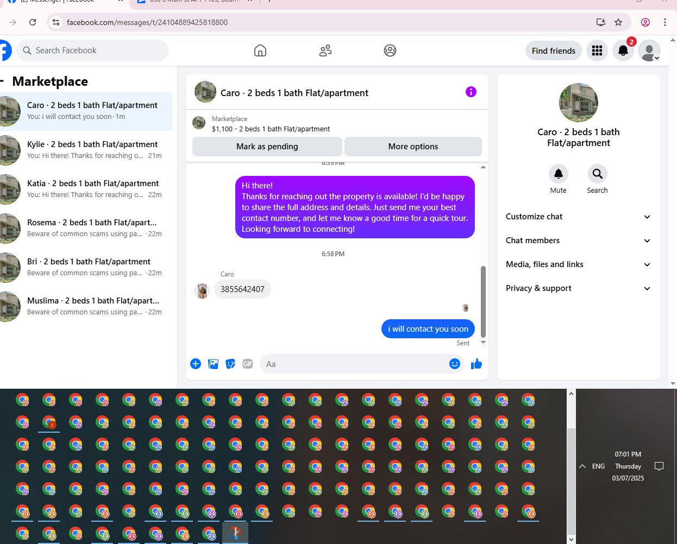The width and height of the screenshot is (677, 544).
Task: Click the long purple Hi there message
Action: pyautogui.click(x=355, y=207)
